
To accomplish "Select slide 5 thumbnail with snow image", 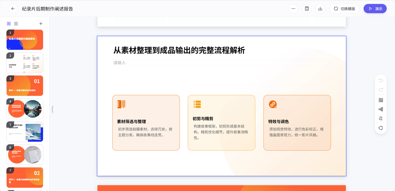I will click(x=25, y=132).
